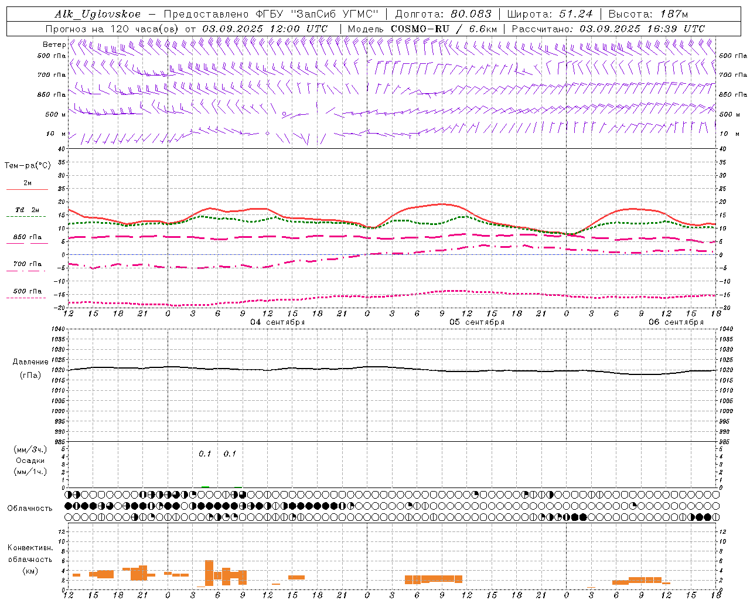Click the Td 2м dew point legend label
The image size is (750, 600).
(x=27, y=210)
